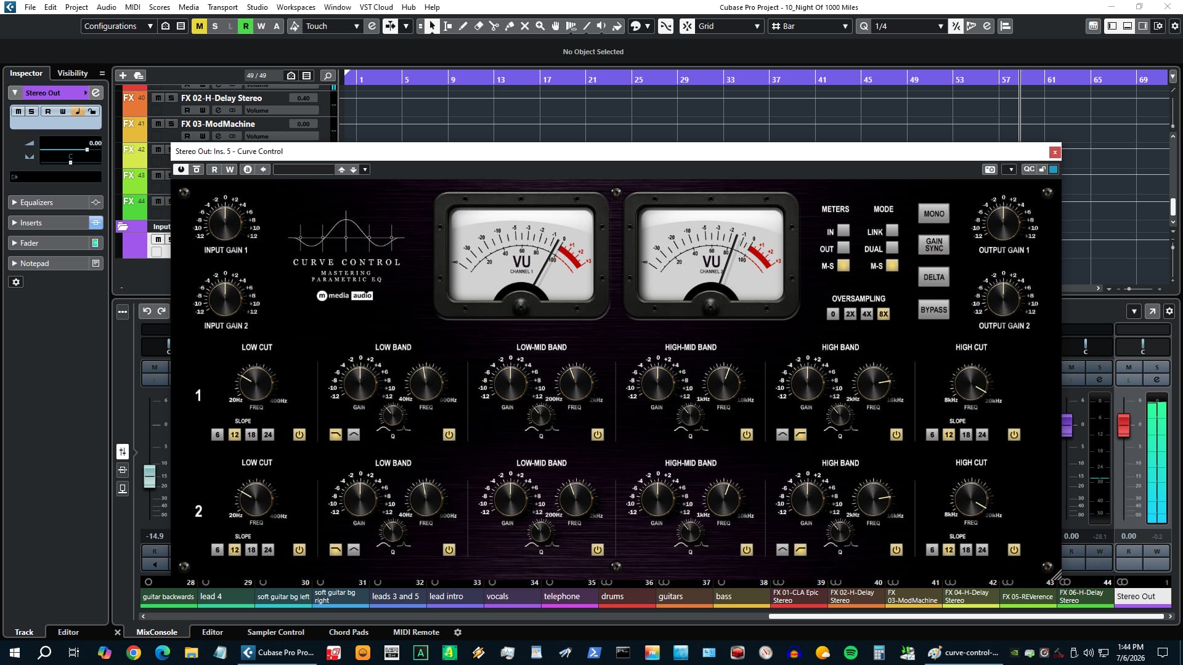Enable the IN meter option

[x=843, y=230]
